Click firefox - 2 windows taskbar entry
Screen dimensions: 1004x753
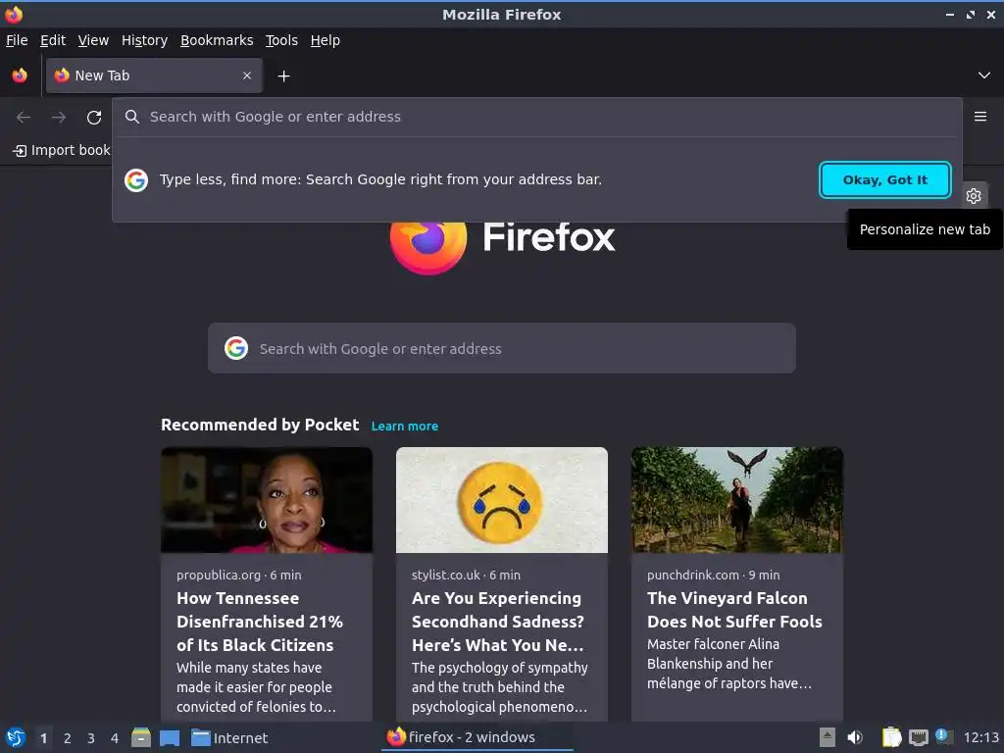(x=477, y=737)
